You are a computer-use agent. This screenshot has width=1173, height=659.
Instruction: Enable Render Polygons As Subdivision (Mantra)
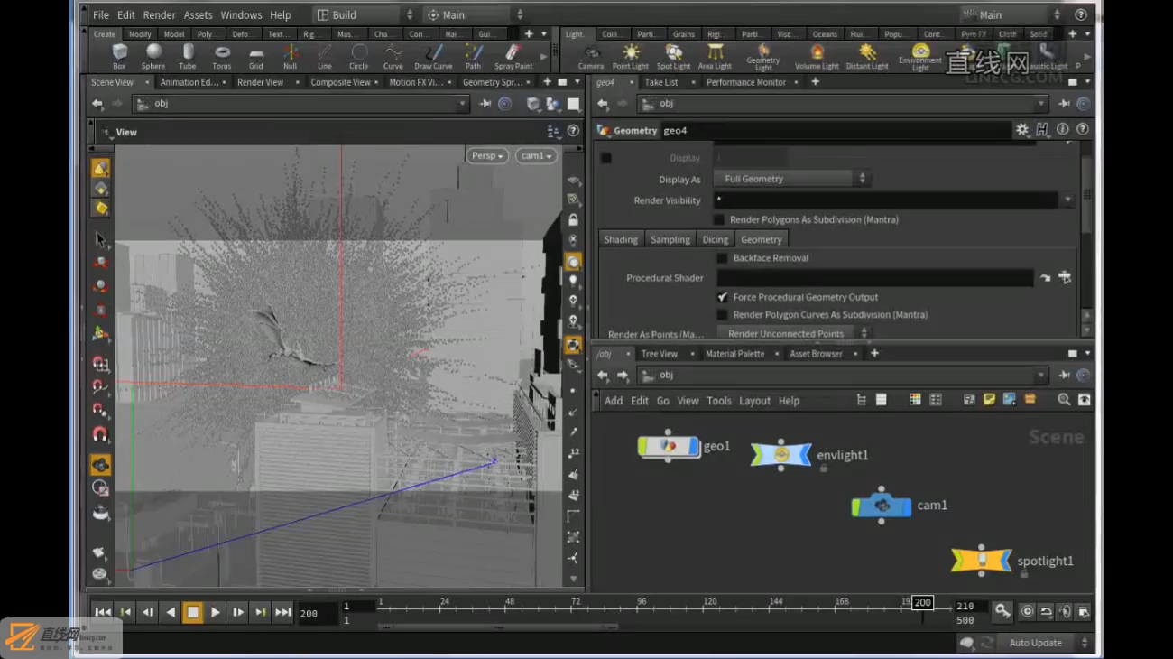(x=719, y=219)
